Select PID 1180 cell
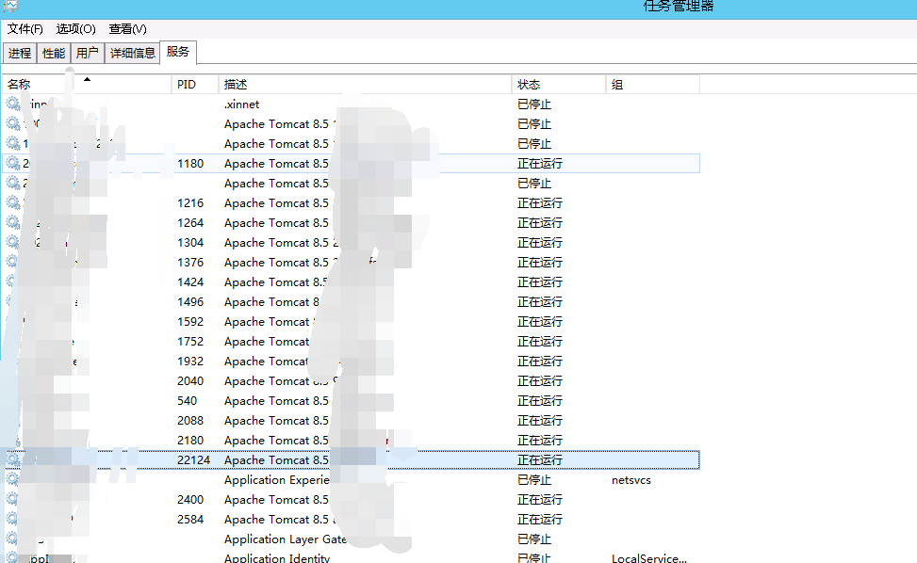This screenshot has width=917, height=563. pos(190,164)
